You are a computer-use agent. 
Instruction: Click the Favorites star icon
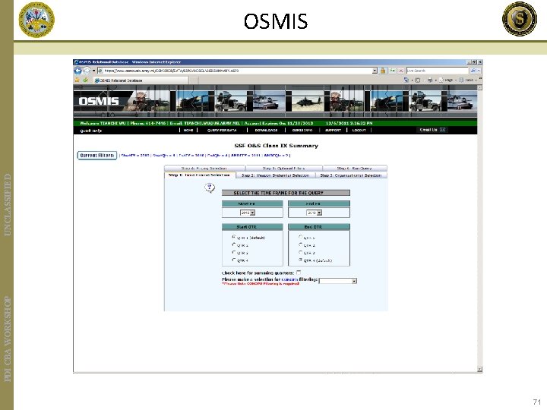pos(77,80)
